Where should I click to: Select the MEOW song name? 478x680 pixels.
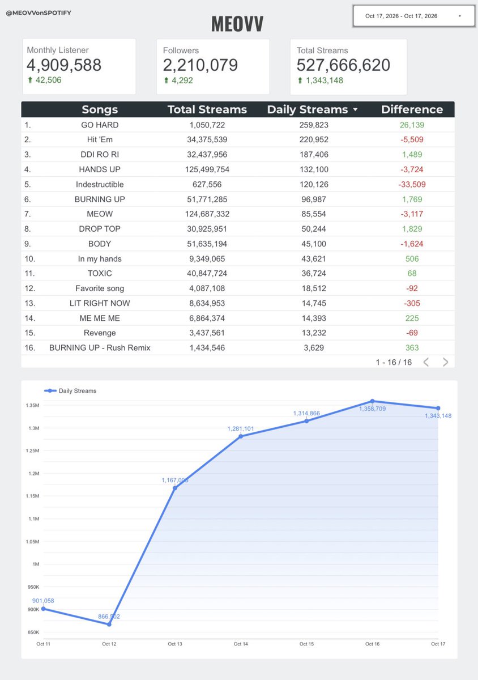click(100, 214)
